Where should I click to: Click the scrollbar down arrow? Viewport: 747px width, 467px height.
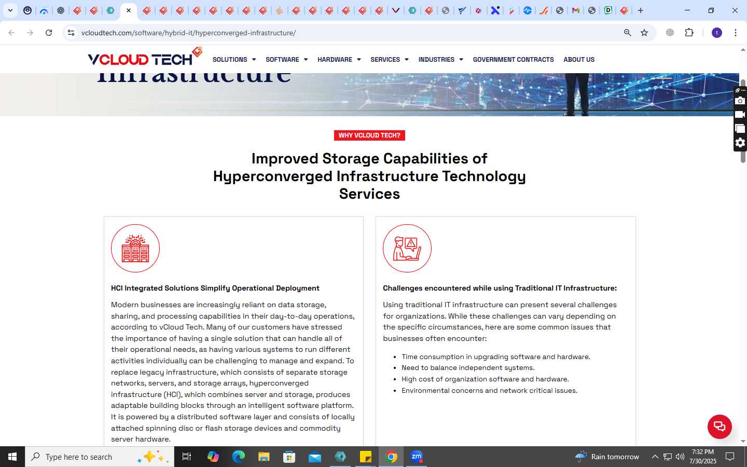click(743, 441)
